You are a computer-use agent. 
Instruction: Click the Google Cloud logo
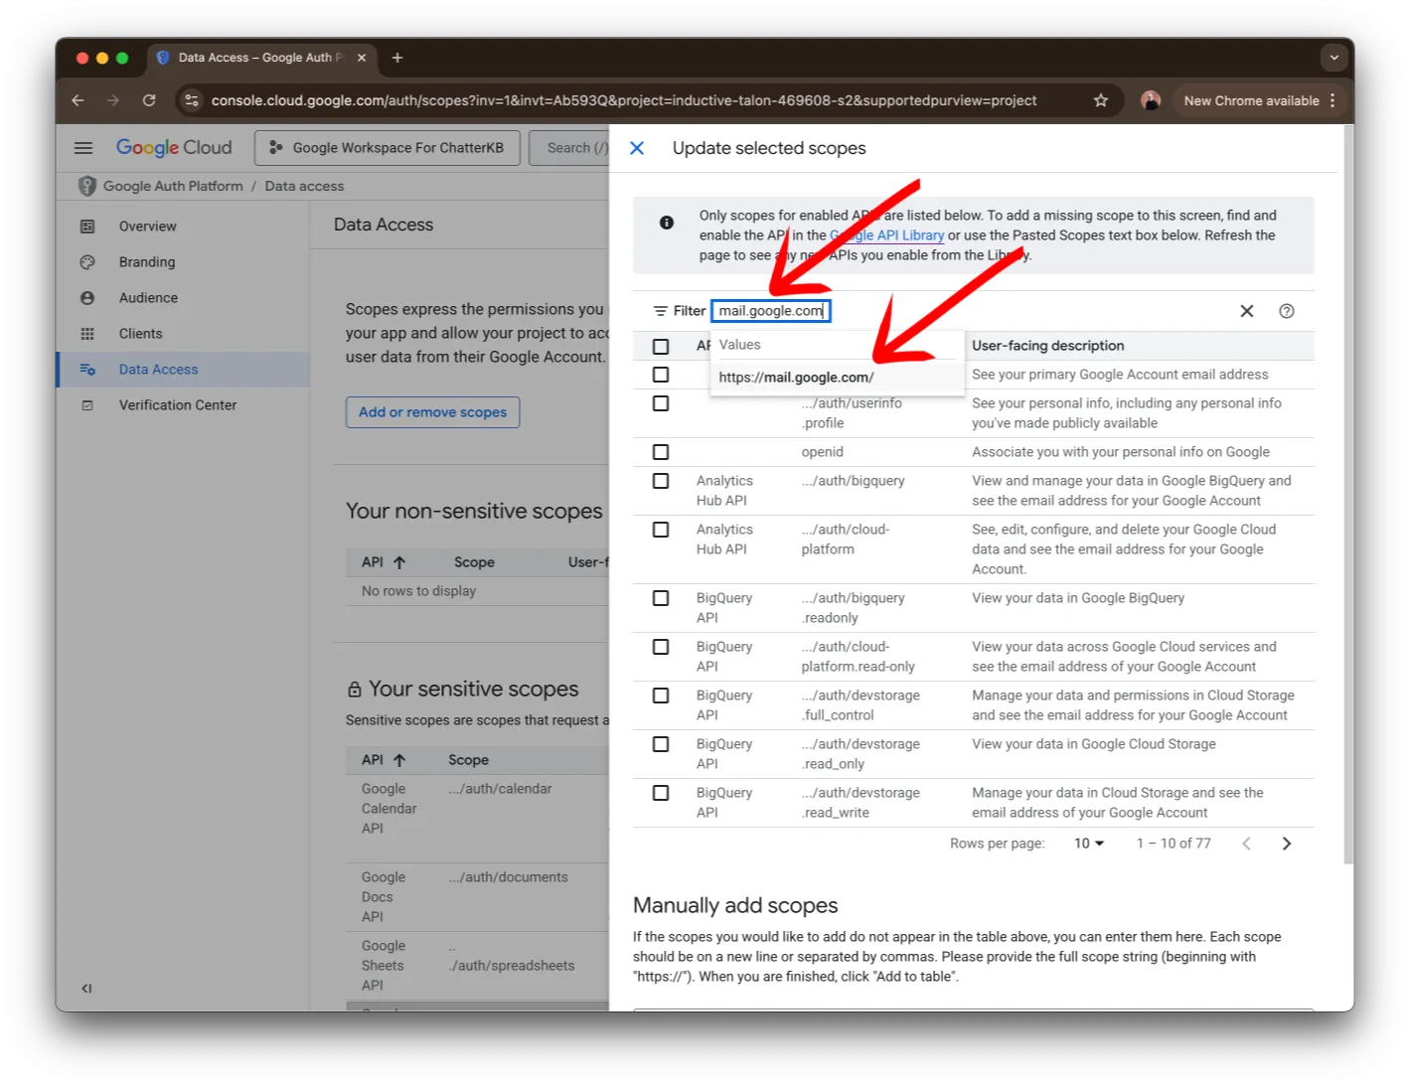[x=174, y=148]
